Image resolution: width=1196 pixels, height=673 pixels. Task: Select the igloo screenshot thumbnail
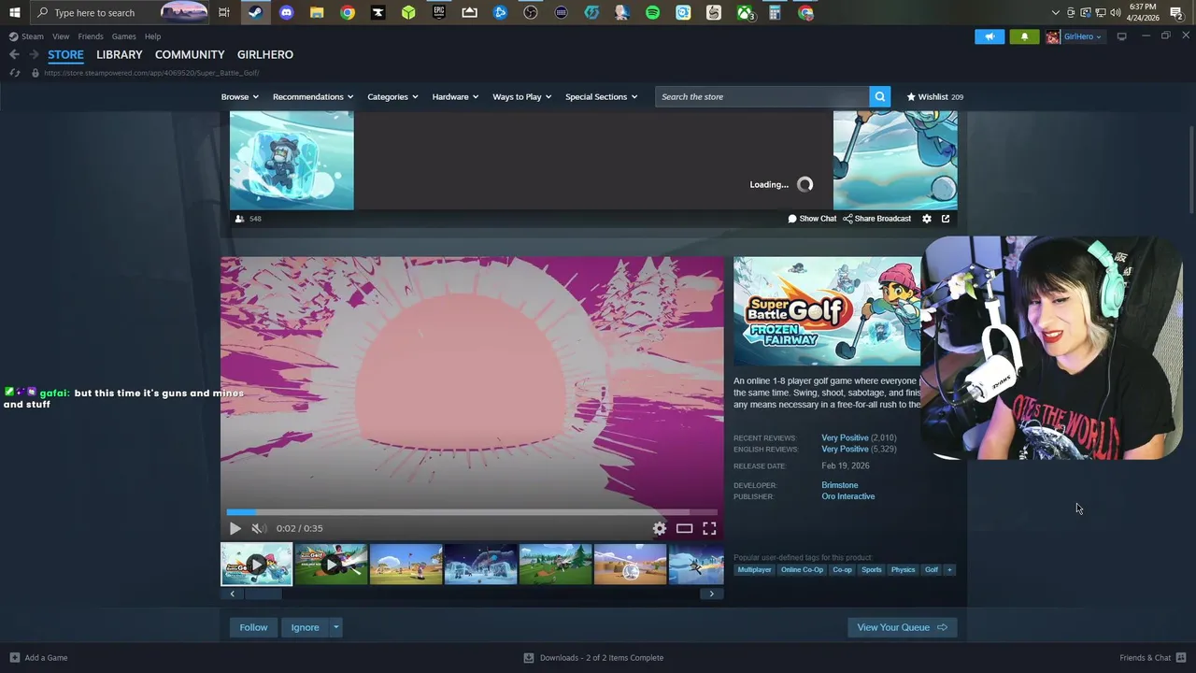tap(480, 565)
